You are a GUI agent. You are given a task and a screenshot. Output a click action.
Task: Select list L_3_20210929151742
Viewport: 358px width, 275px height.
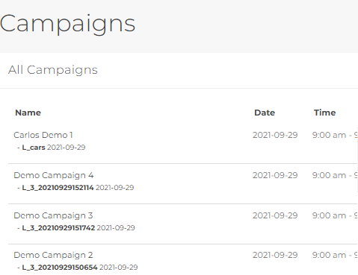58,228
